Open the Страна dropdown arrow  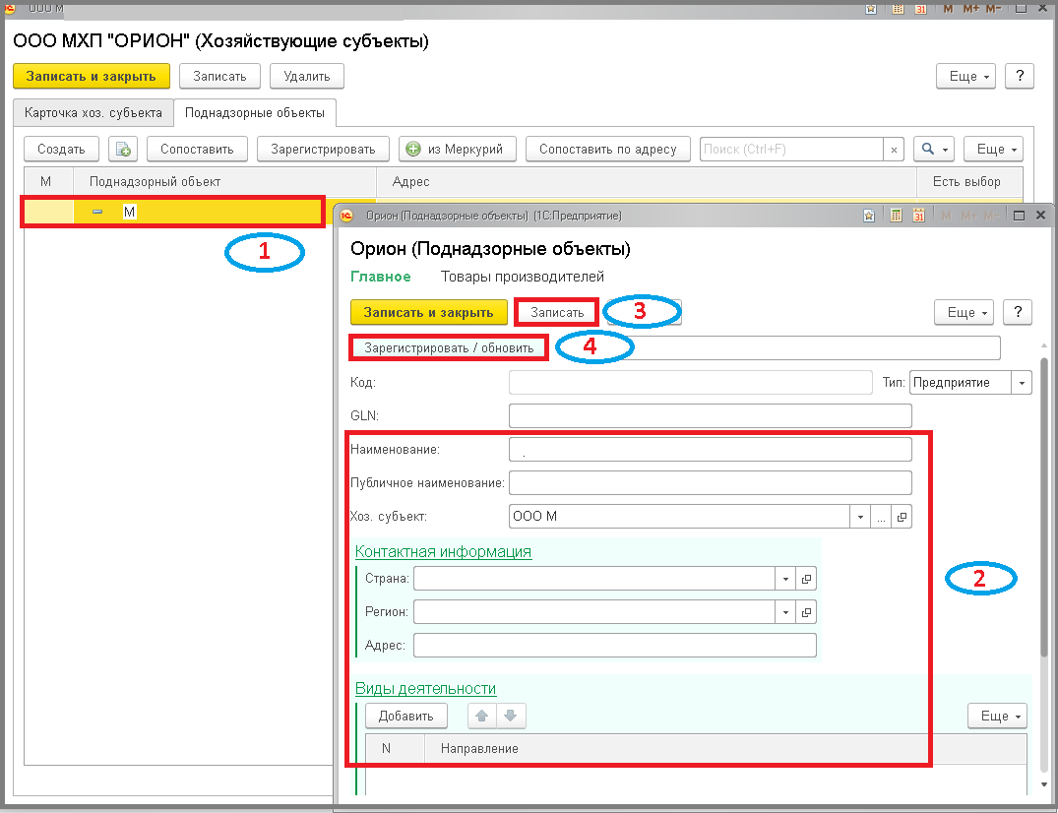pyautogui.click(x=785, y=579)
